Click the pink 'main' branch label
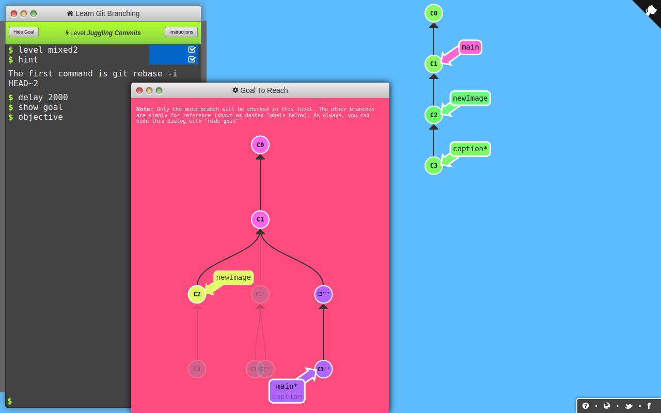This screenshot has height=413, width=661. click(470, 47)
